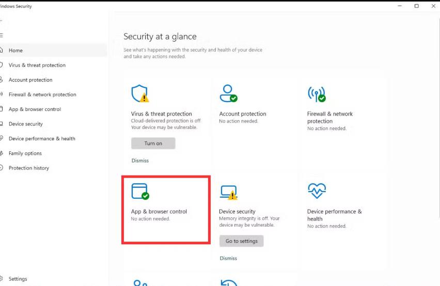This screenshot has height=286, width=440.
Task: Click the Device performance heart icon
Action: pos(317,190)
